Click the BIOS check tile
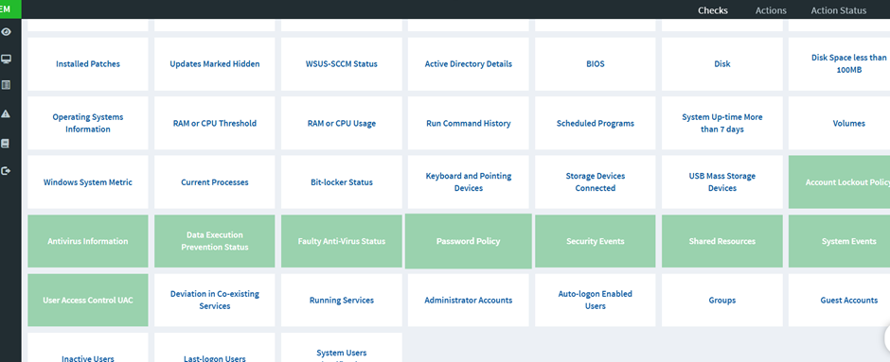This screenshot has height=362, width=890. [596, 64]
